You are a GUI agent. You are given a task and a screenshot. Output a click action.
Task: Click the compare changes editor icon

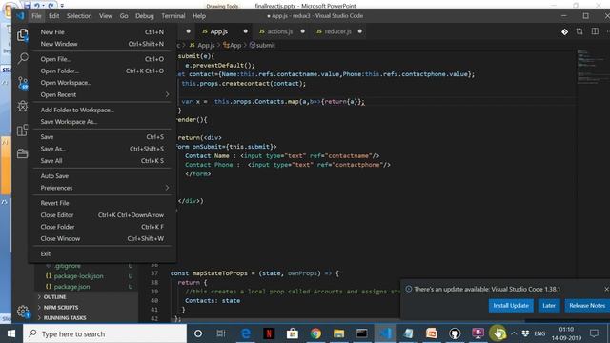pyautogui.click(x=579, y=31)
